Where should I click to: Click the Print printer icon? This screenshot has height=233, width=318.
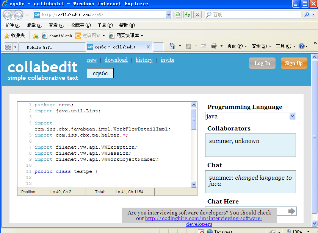(214, 47)
